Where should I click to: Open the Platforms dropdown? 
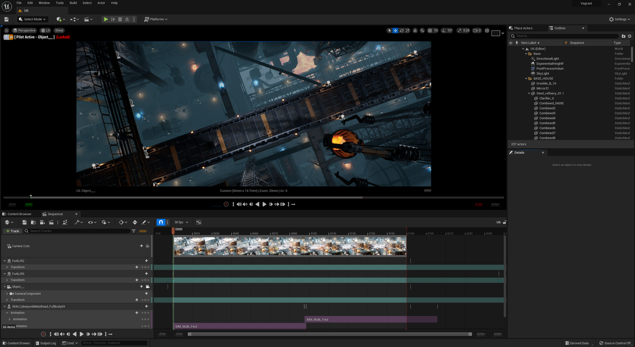pyautogui.click(x=156, y=19)
